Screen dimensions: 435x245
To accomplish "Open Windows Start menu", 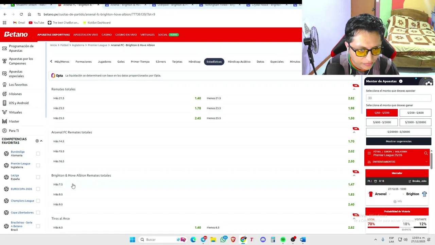I will click(132, 240).
